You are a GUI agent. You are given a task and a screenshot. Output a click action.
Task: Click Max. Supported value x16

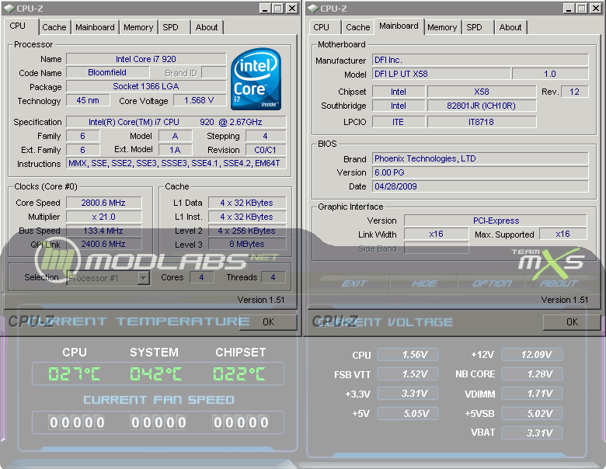point(562,234)
